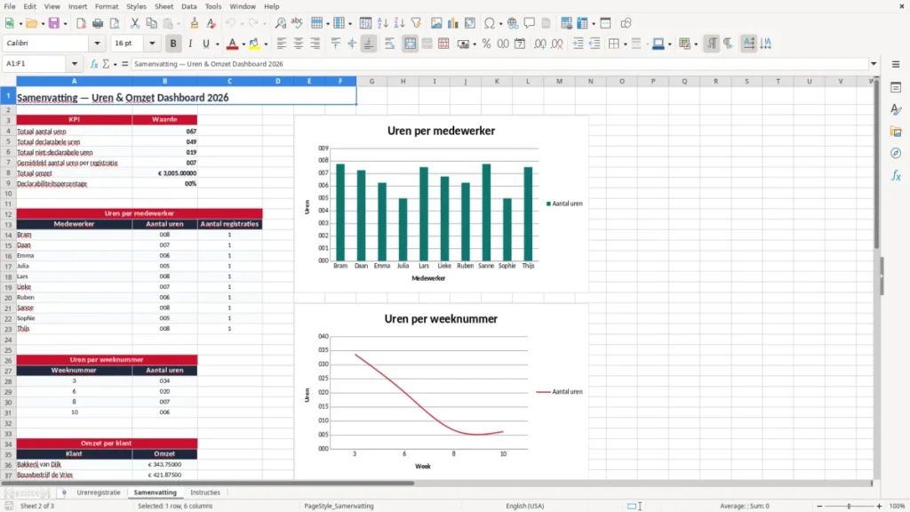Open the font size dropdown arrow
Screen dimensions: 910x512
click(152, 43)
